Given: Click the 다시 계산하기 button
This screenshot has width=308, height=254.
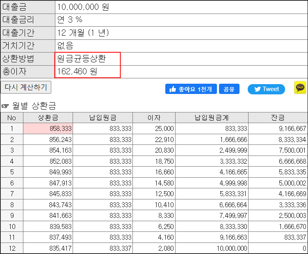Looking at the screenshot, I should click(26, 87).
